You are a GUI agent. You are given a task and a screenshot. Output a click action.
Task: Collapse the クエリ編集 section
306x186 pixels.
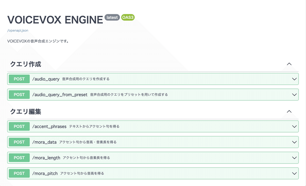click(x=289, y=111)
